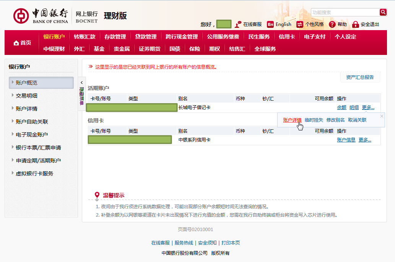Screen dimensions: 395x262
Task: Open 期权 menu tab
Action: click(x=215, y=49)
